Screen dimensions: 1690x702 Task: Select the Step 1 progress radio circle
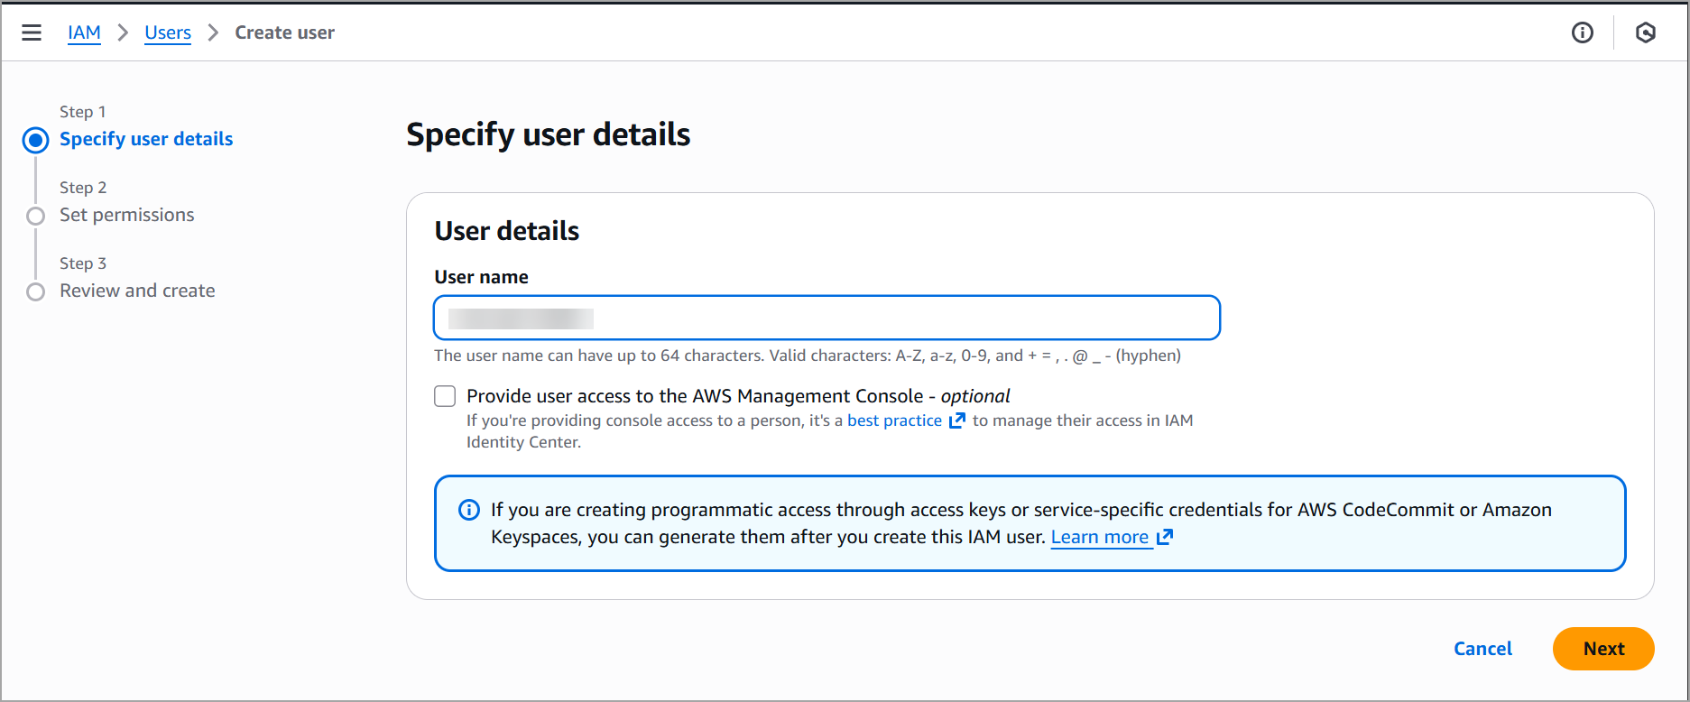point(35,140)
